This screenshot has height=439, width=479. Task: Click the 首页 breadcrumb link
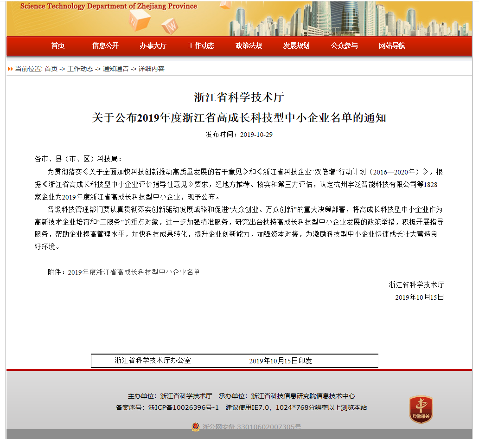(51, 69)
